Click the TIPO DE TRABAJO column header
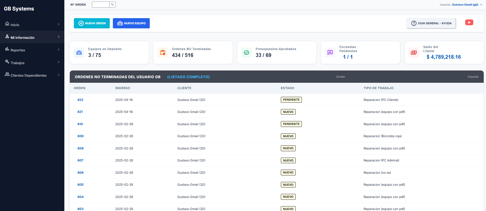 click(378, 88)
